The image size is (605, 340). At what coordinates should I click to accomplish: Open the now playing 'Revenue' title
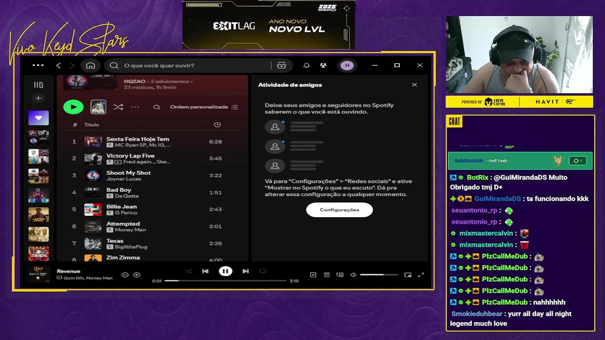(x=69, y=271)
